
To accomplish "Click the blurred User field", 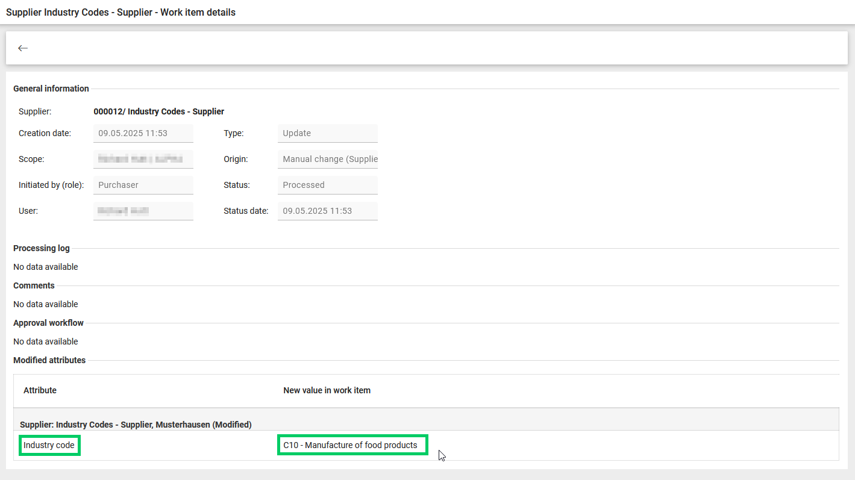I will [x=143, y=211].
